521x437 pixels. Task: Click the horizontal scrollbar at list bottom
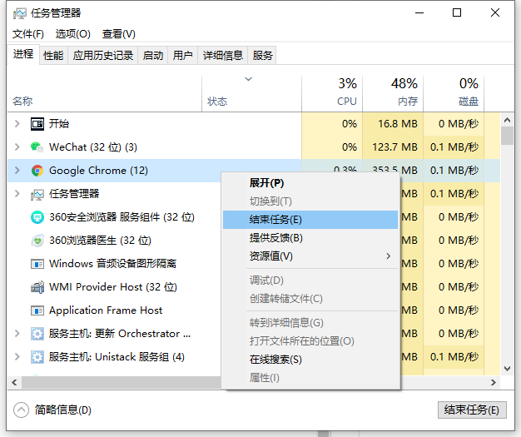(x=125, y=382)
